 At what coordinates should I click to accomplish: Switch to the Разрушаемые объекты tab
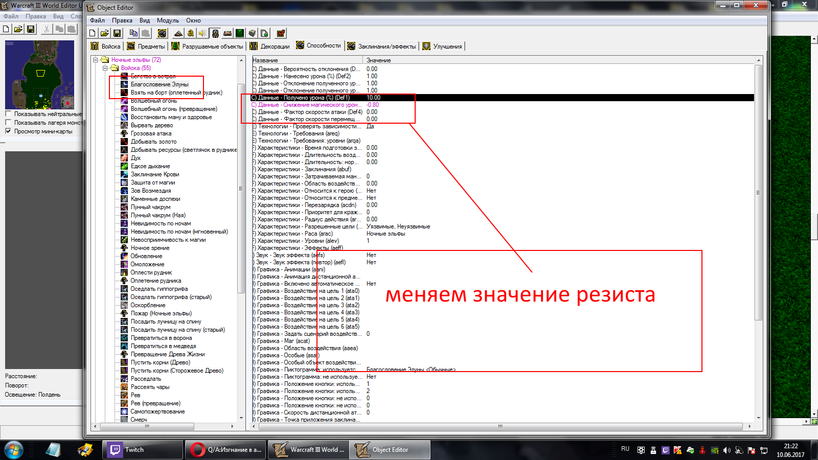click(x=208, y=47)
